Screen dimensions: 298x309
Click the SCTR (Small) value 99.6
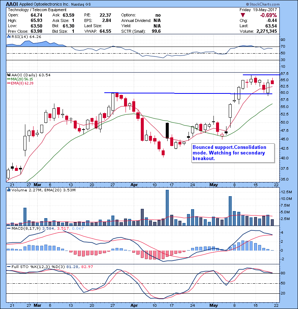156,31
